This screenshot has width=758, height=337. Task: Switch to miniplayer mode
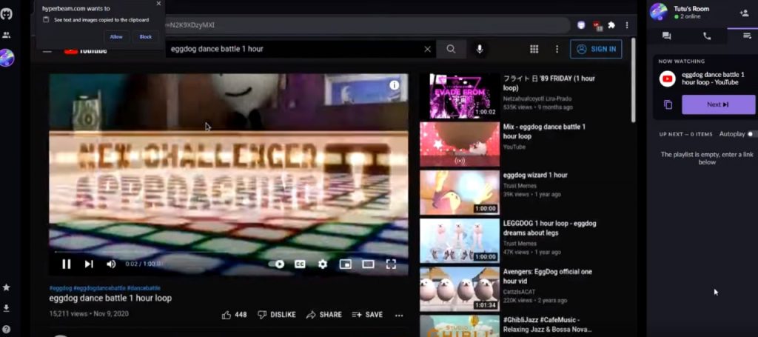pos(345,264)
